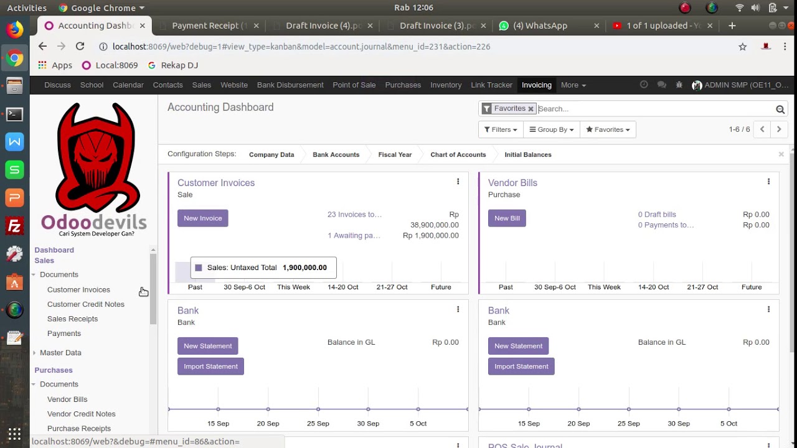This screenshot has height=448, width=797.
Task: Click the sidebar vertical scrollbar
Action: click(x=153, y=289)
